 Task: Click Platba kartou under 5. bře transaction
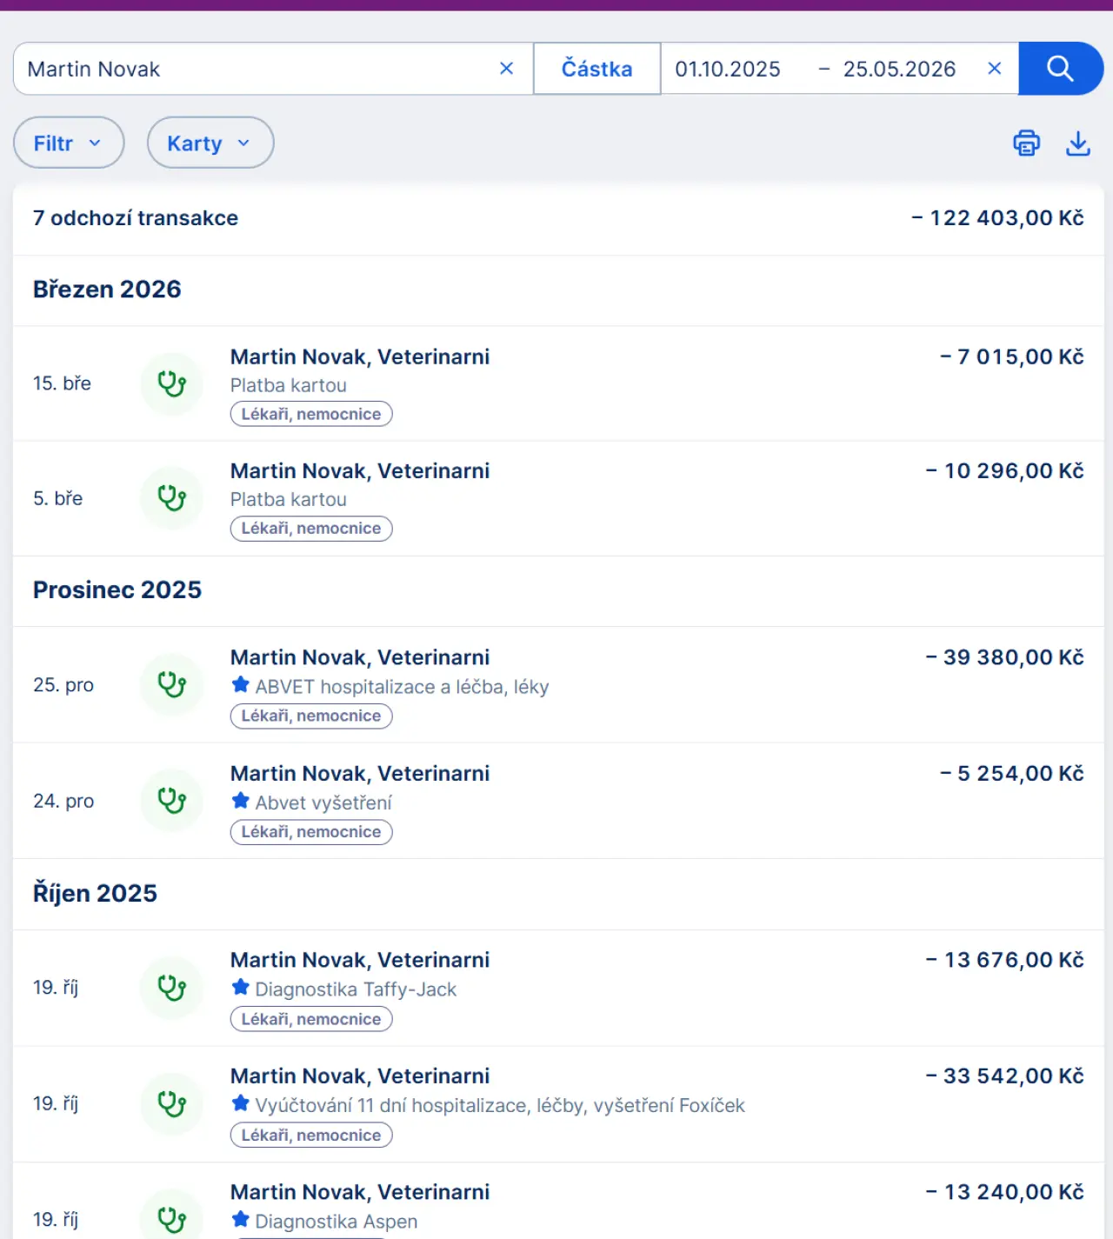289,499
